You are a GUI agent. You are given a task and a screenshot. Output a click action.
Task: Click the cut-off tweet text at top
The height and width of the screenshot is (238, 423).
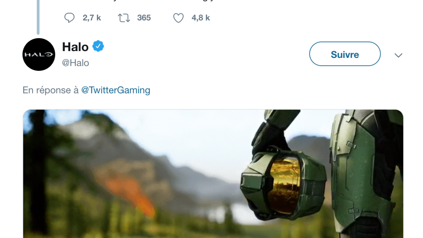[x=164, y=1]
